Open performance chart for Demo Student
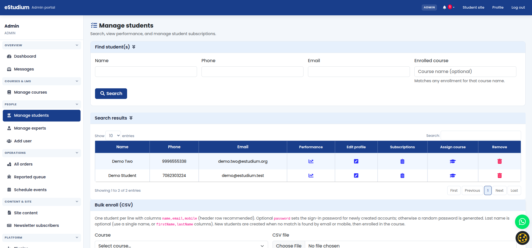The image size is (532, 248). pos(311,176)
